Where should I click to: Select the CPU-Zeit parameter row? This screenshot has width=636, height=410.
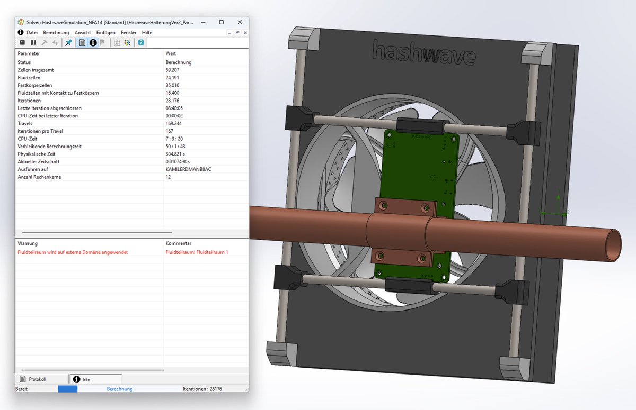(x=132, y=139)
